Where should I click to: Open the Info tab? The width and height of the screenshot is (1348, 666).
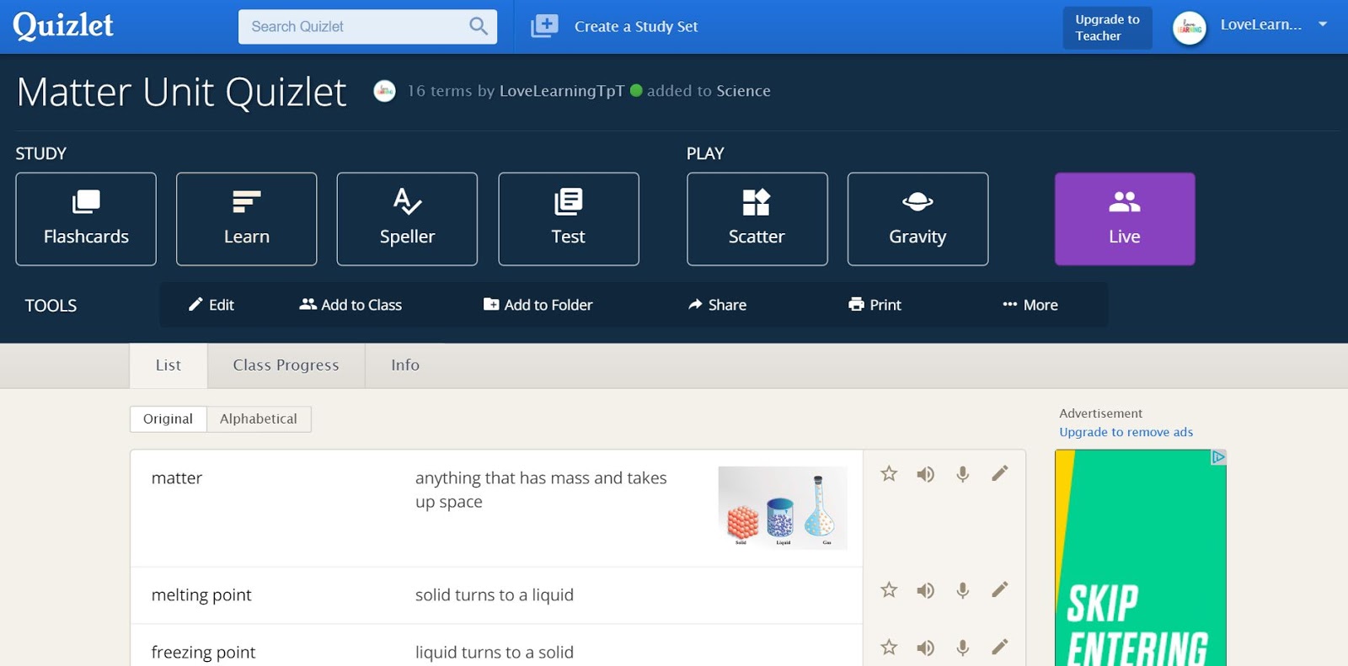tap(405, 365)
